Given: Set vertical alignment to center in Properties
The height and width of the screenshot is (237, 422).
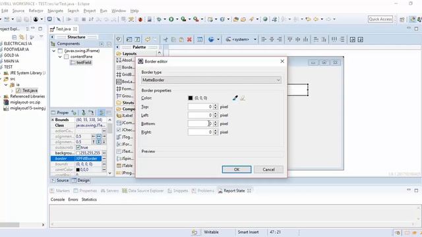Looking at the screenshot, I should click(x=99, y=142).
